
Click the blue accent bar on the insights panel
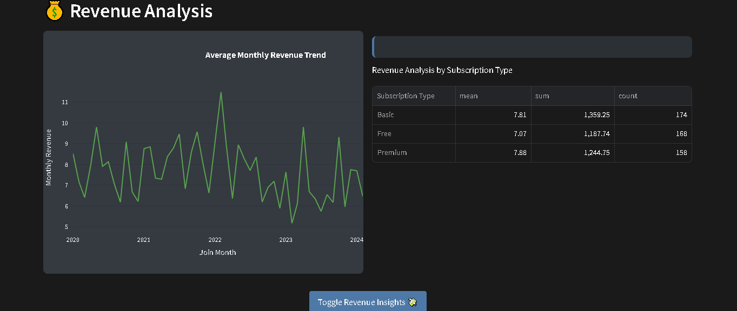tap(373, 47)
